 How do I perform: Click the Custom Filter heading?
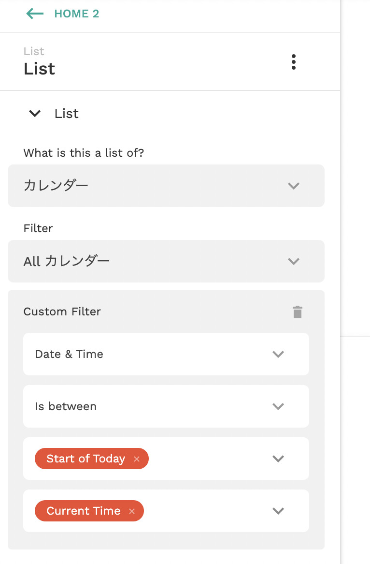pyautogui.click(x=62, y=312)
